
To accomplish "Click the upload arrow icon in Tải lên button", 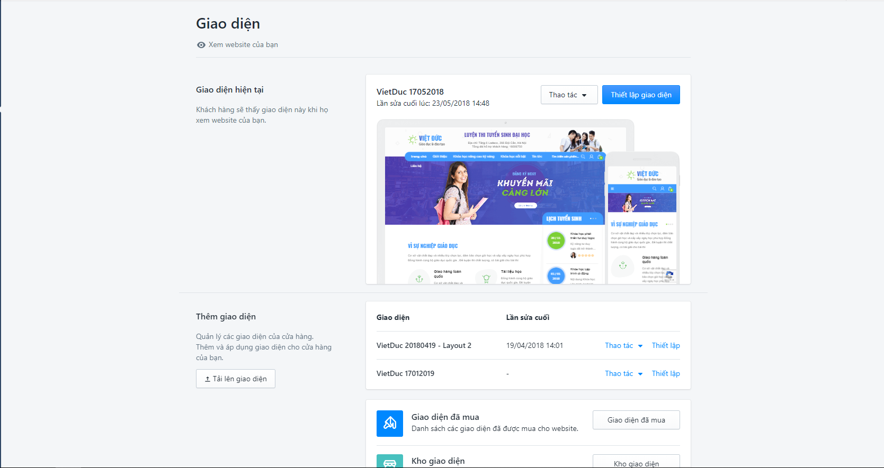I will click(x=208, y=379).
